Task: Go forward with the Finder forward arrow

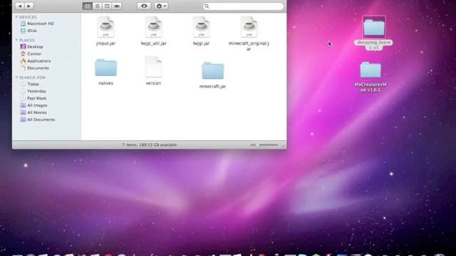Action: point(28,6)
